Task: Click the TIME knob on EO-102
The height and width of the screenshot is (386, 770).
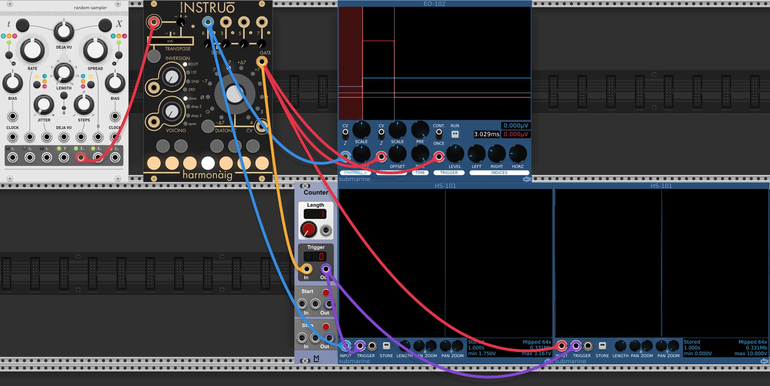Action: pyautogui.click(x=420, y=154)
